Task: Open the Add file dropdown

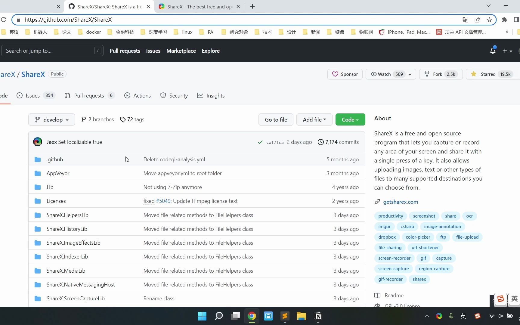Action: point(314,119)
